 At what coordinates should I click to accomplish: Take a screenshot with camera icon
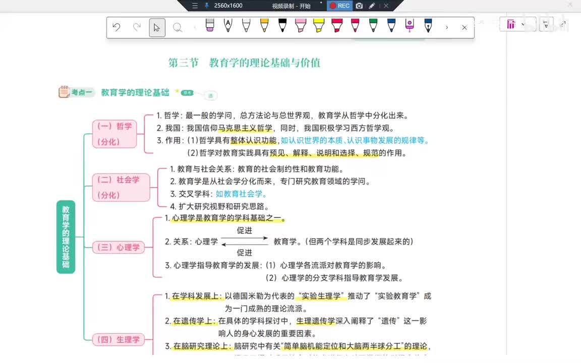pos(359,6)
